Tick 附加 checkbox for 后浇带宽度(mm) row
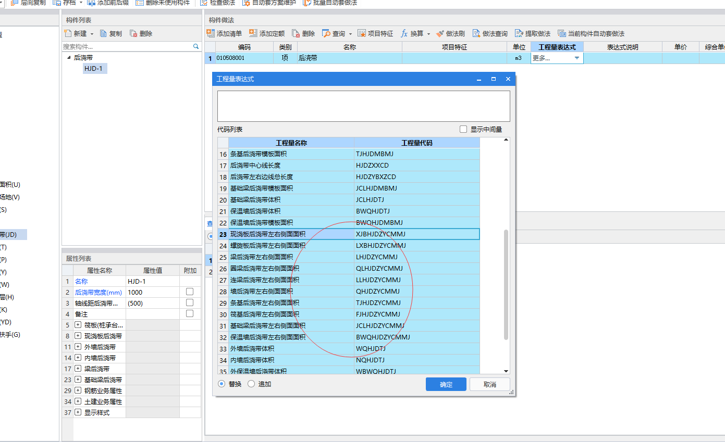This screenshot has height=442, width=725. 190,292
